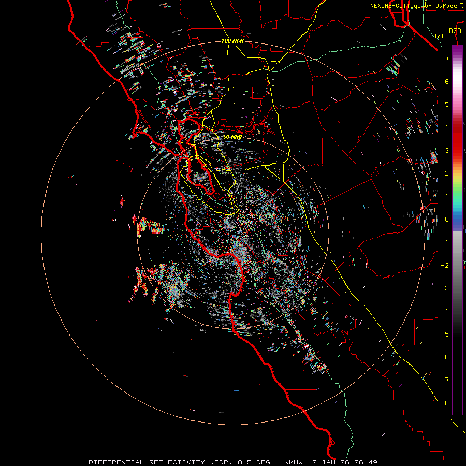Click the "5" tick label on the scale

click(447, 104)
